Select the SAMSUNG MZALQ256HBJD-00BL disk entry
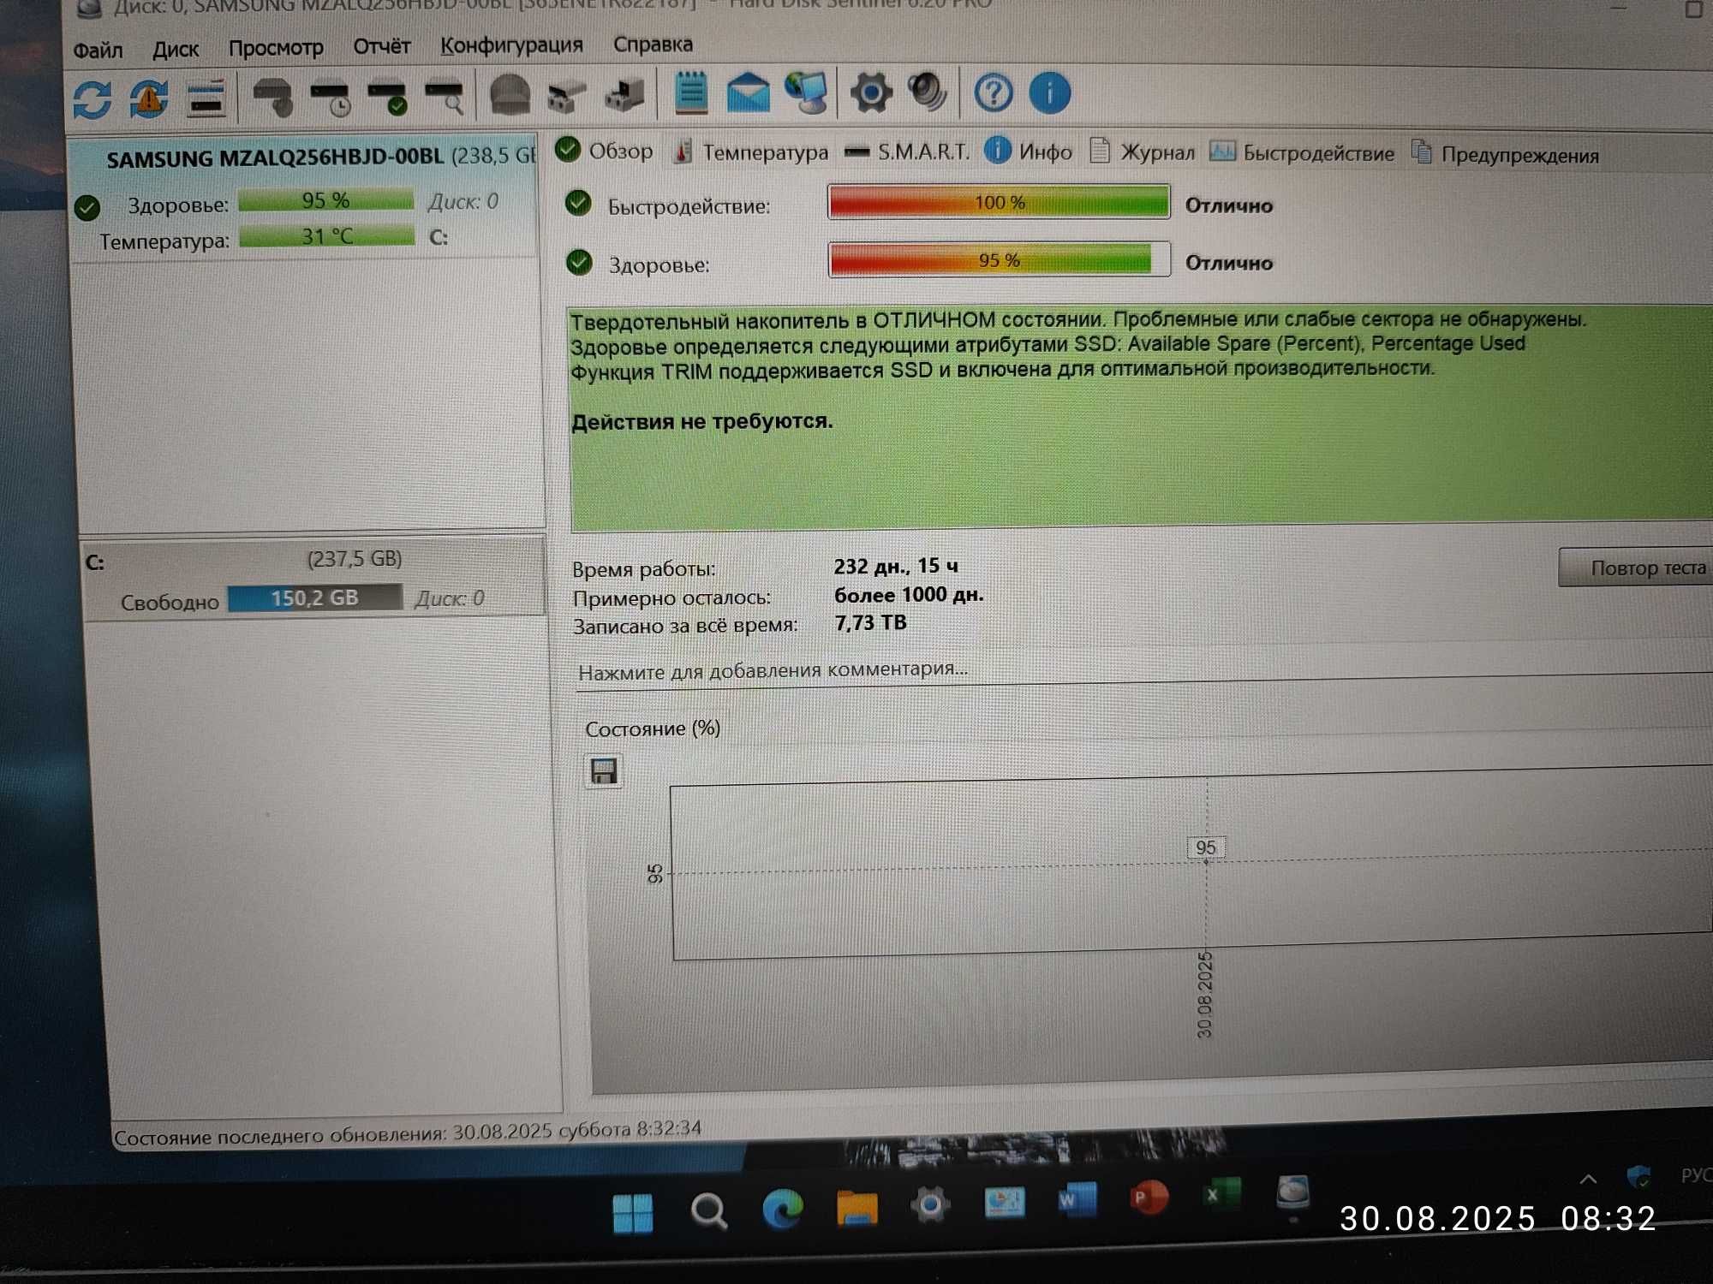 (x=303, y=200)
